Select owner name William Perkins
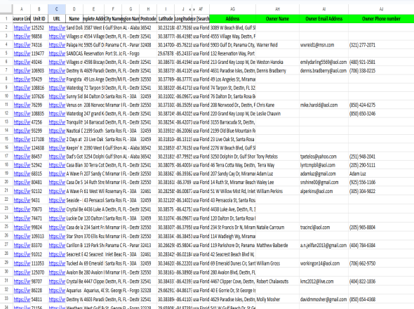Image resolution: width=414 pixels, height=309 pixels. [277, 191]
